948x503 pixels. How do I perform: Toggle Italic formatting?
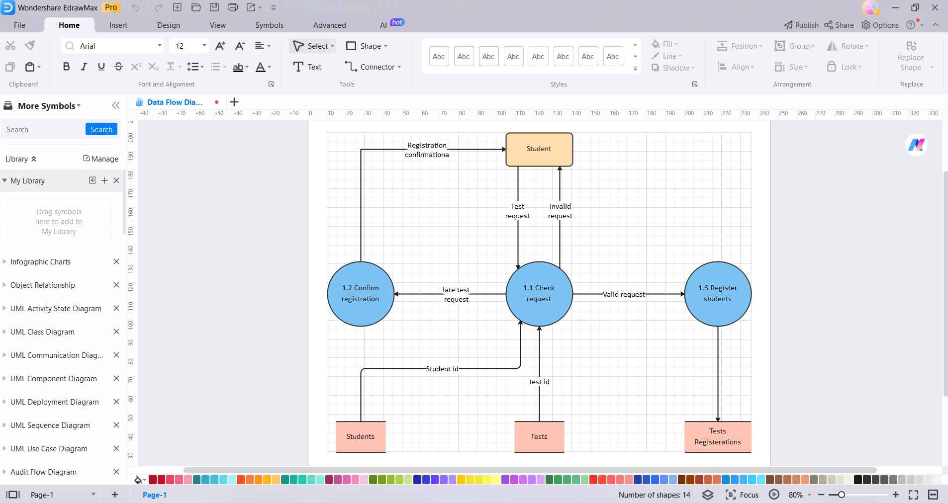84,67
